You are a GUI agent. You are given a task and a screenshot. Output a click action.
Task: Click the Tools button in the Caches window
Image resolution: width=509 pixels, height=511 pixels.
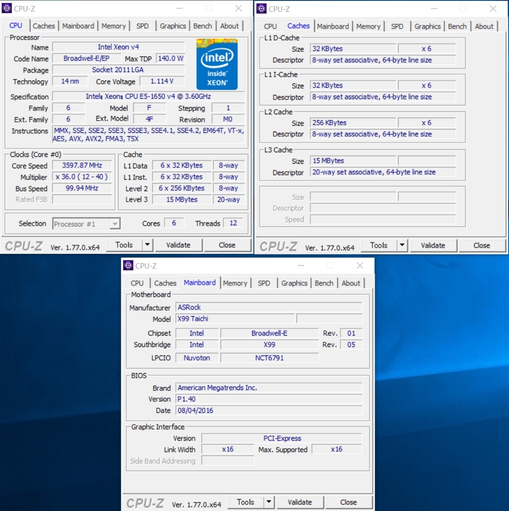point(380,245)
